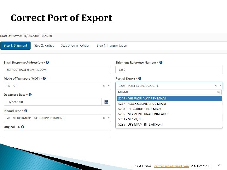227x170 pixels.
Task: Open info icon beside Email Response Address
Action: (x=47, y=62)
